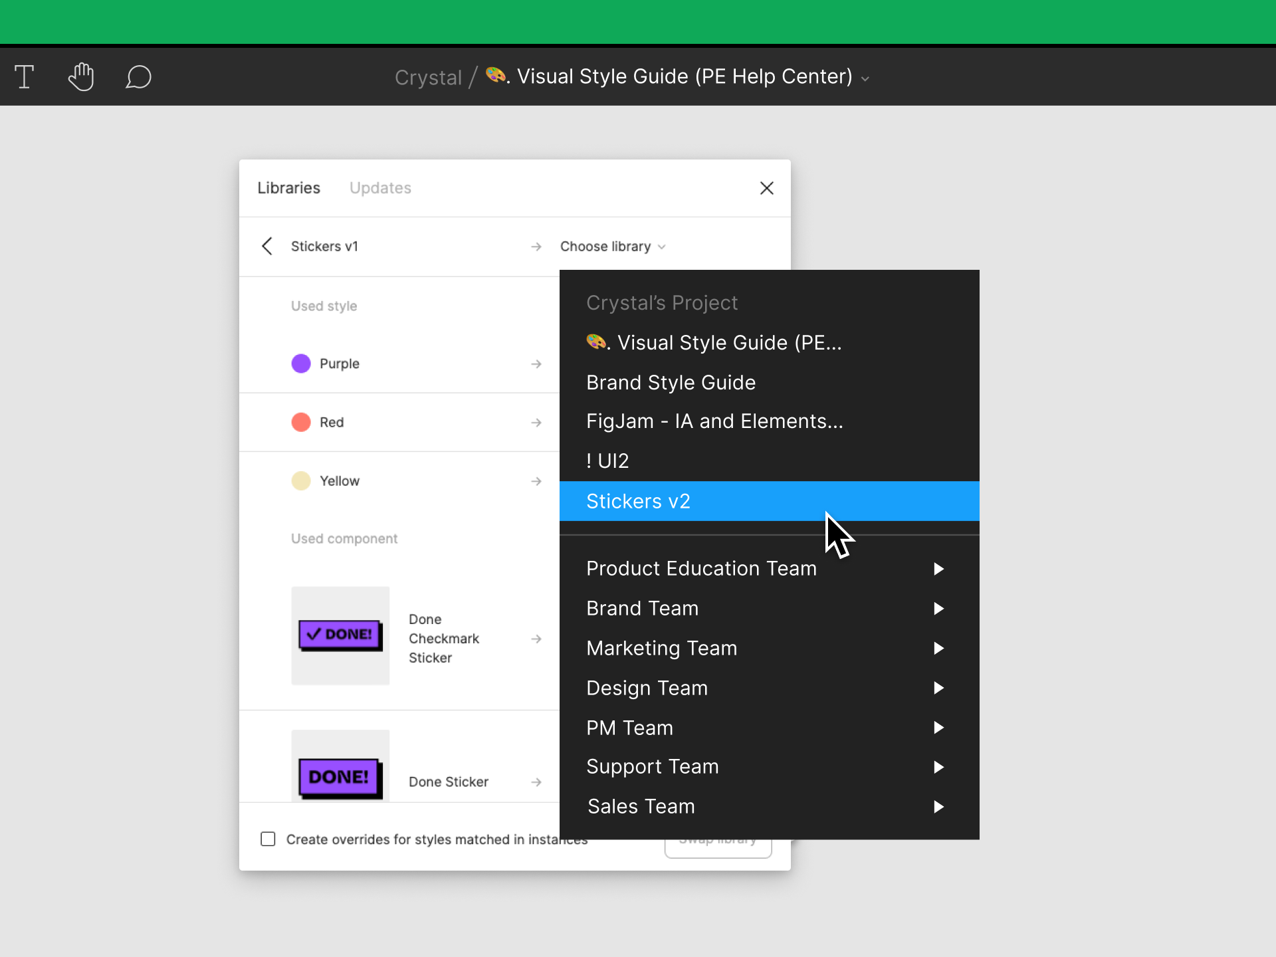Switch to the Updates tab

[x=380, y=187]
